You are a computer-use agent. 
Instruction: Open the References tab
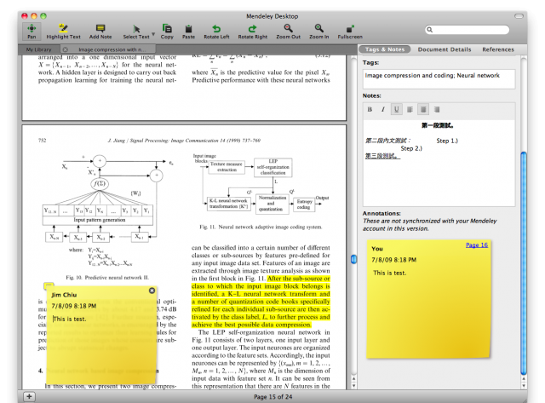point(498,49)
